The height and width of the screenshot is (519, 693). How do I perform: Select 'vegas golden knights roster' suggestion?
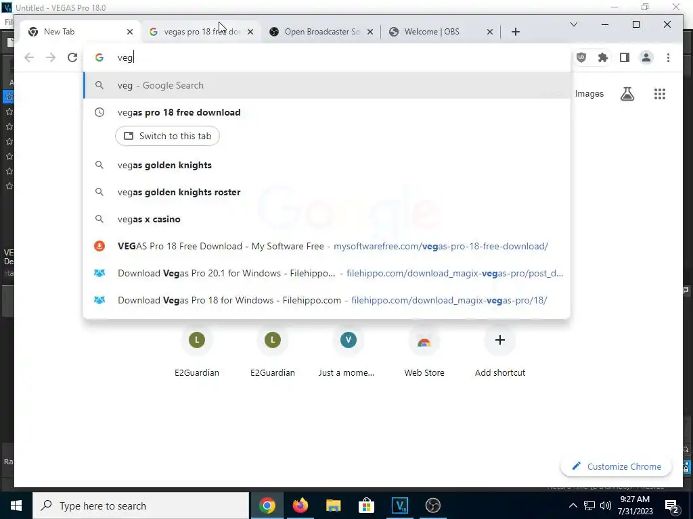click(x=327, y=192)
